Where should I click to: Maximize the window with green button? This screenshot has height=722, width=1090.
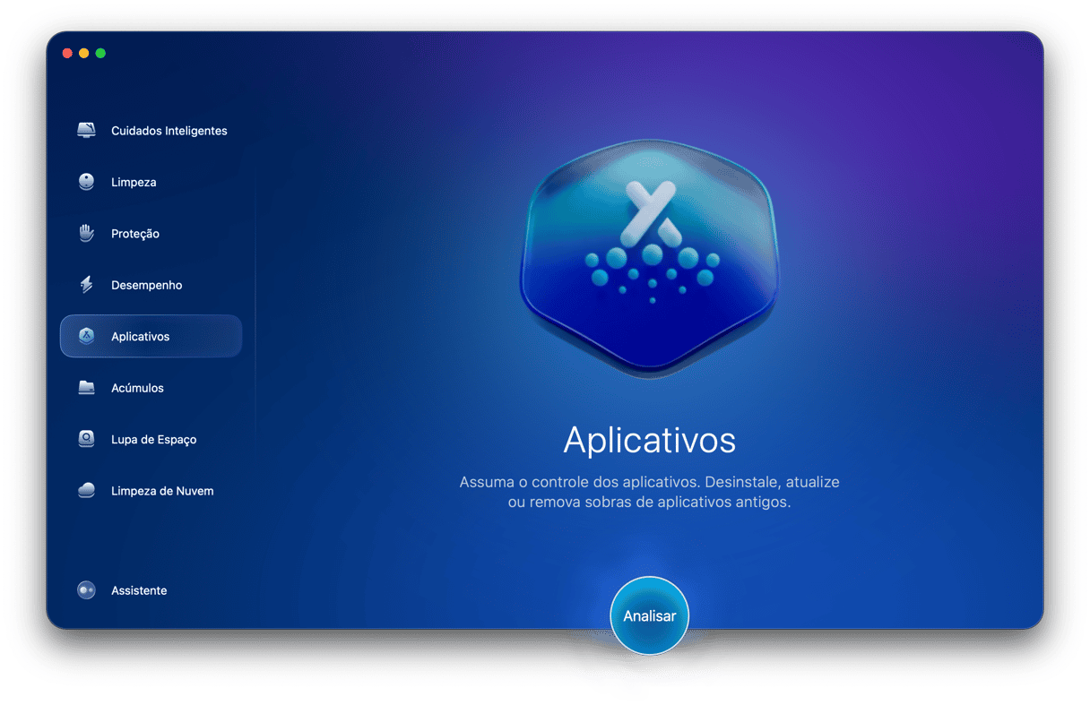pos(100,54)
